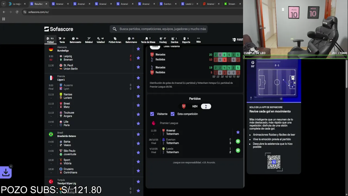Click the page vertical scrollbar

pyautogui.click(x=346, y=73)
